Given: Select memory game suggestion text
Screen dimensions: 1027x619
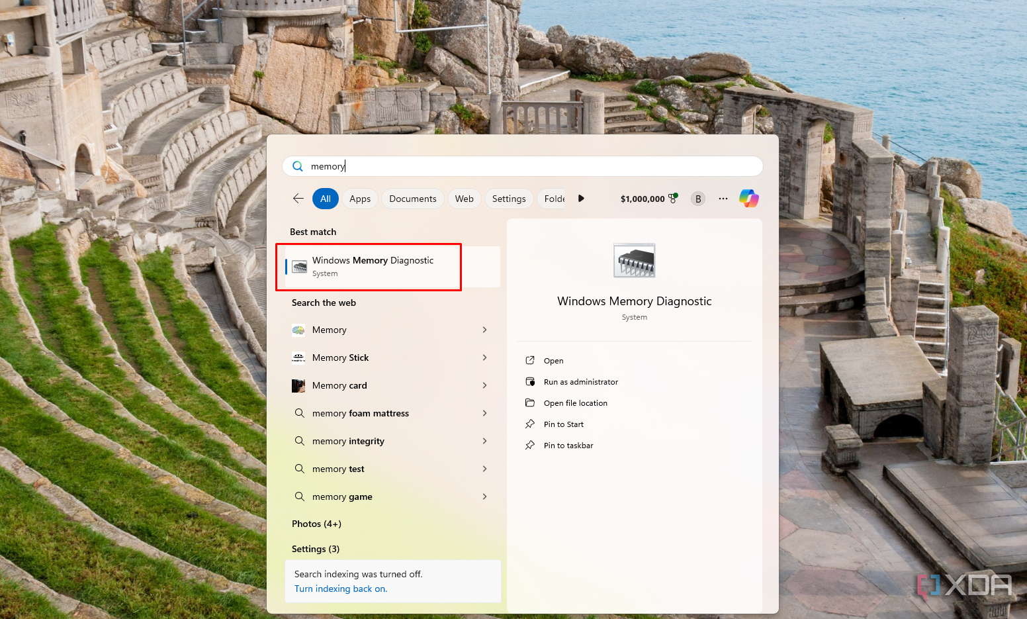Looking at the screenshot, I should coord(342,497).
